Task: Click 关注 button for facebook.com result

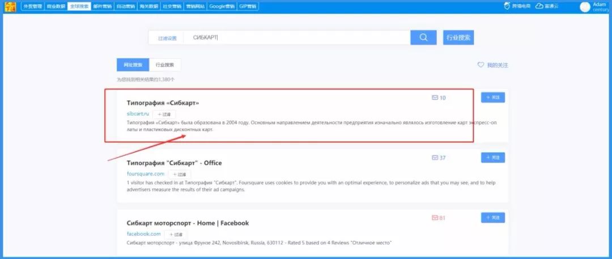Action: coord(492,218)
